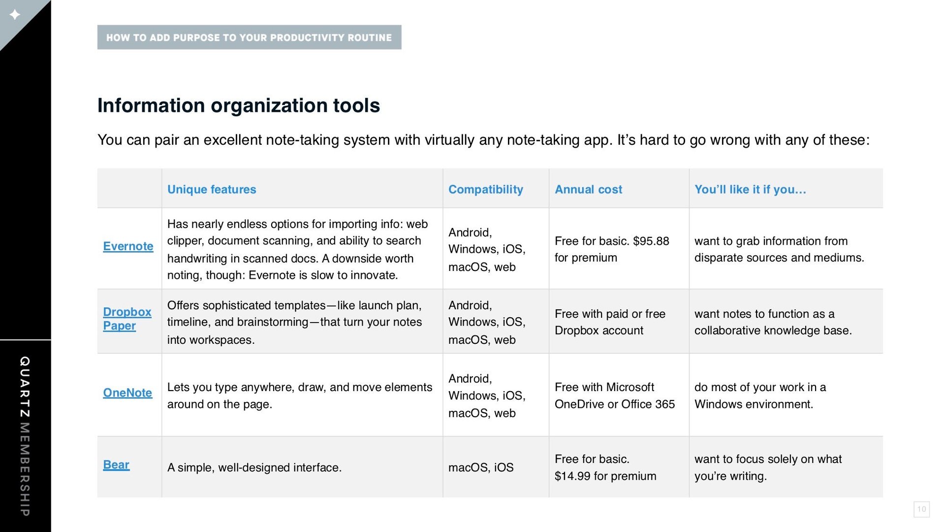Click the collaborative knowledge base text
945x532 pixels.
[773, 322]
